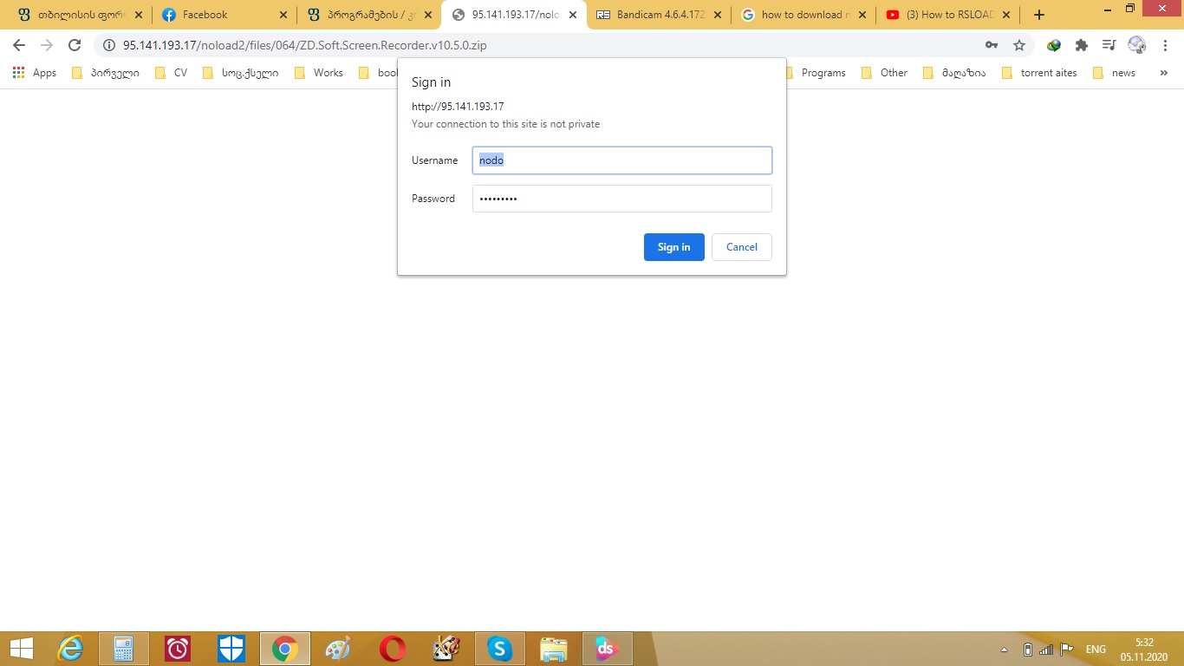The width and height of the screenshot is (1184, 666).
Task: Open File Explorer from the taskbar
Action: pyautogui.click(x=554, y=649)
